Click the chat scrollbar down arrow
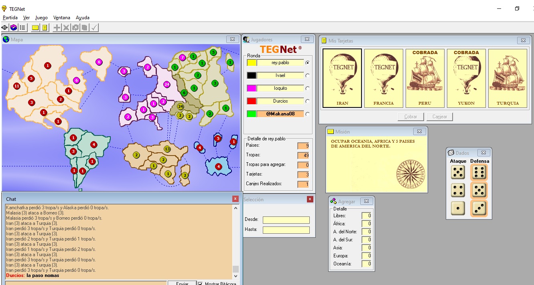 pos(236,276)
